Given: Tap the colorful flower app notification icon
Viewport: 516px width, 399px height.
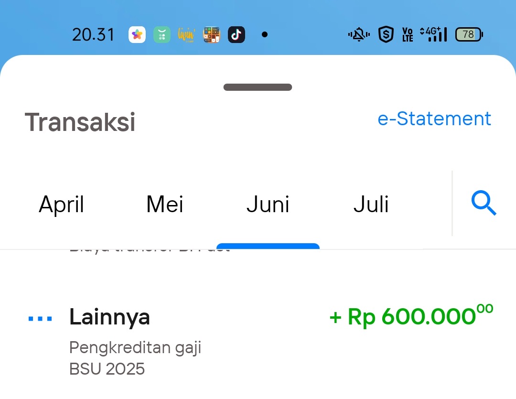Looking at the screenshot, I should tap(137, 34).
